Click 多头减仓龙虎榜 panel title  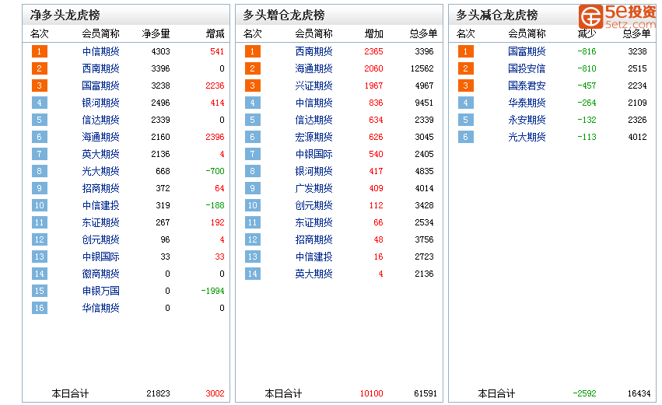[497, 16]
